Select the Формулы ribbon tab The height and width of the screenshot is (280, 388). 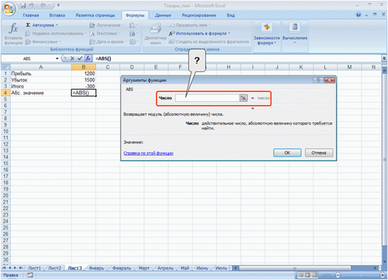click(135, 16)
